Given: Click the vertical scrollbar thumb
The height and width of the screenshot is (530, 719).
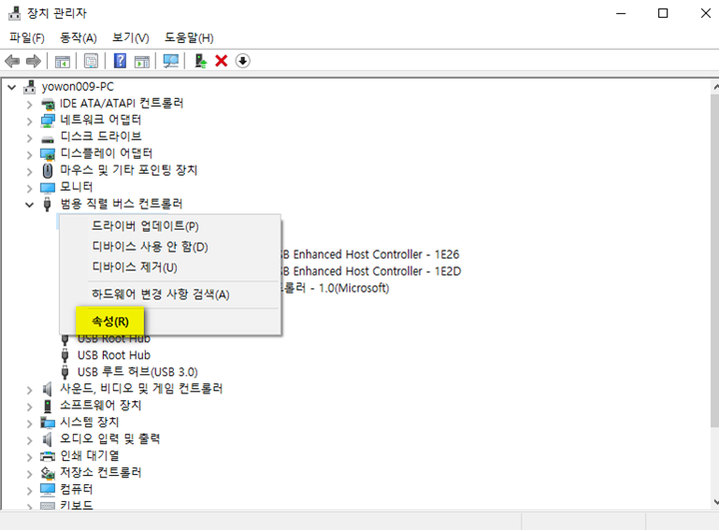Looking at the screenshot, I should point(715,262).
